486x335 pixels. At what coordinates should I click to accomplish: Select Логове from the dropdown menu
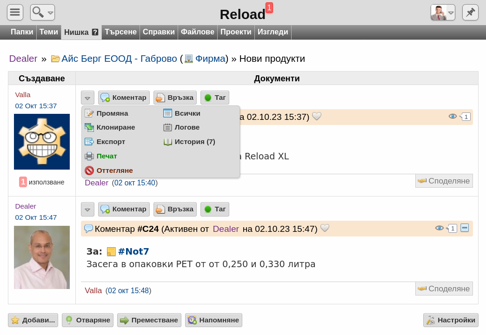181,127
